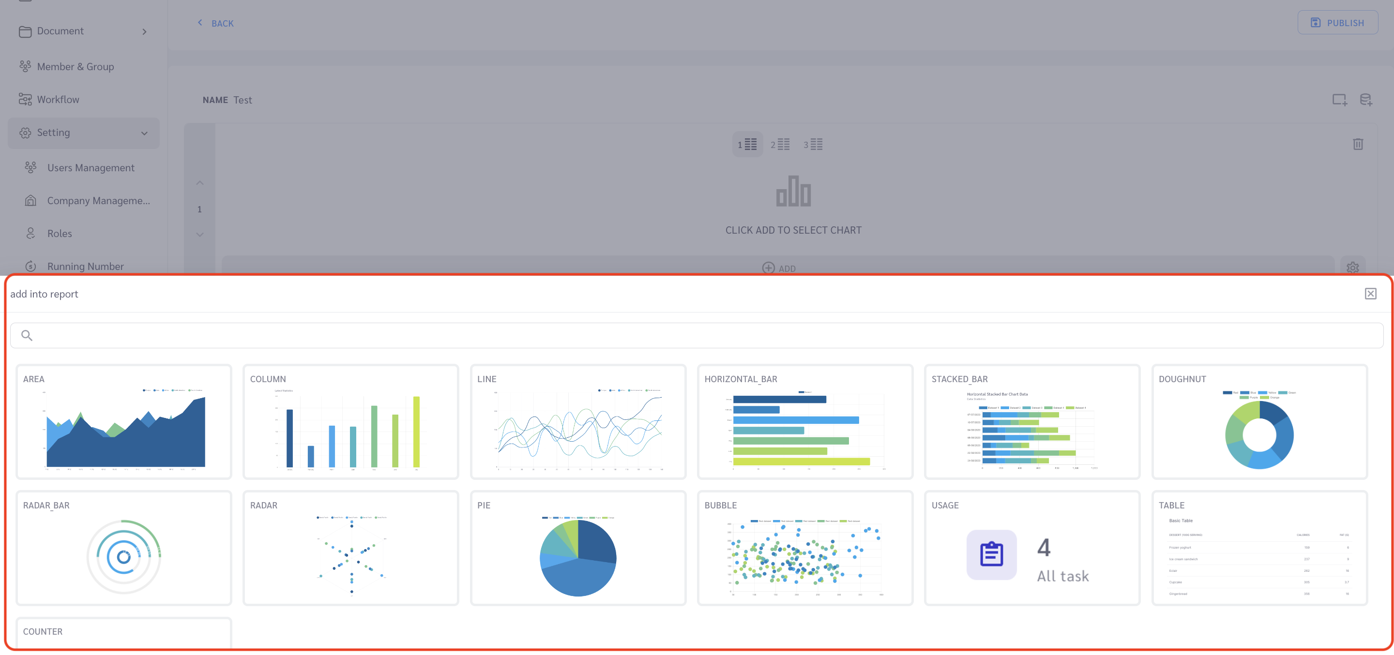Collapse the Setting menu chevron

pos(144,133)
